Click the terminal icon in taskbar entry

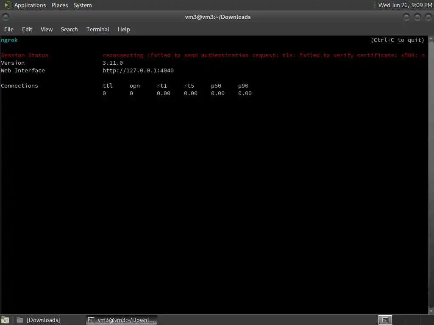pos(91,320)
